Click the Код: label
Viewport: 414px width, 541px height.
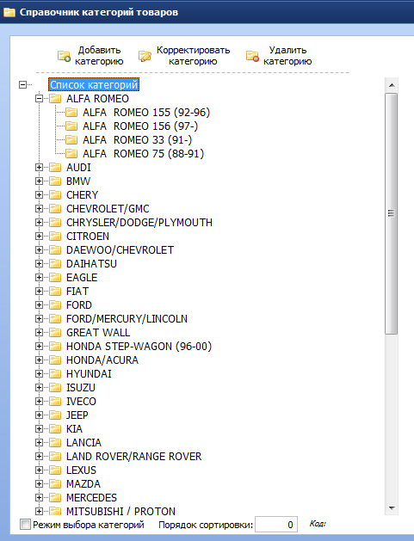tap(318, 524)
